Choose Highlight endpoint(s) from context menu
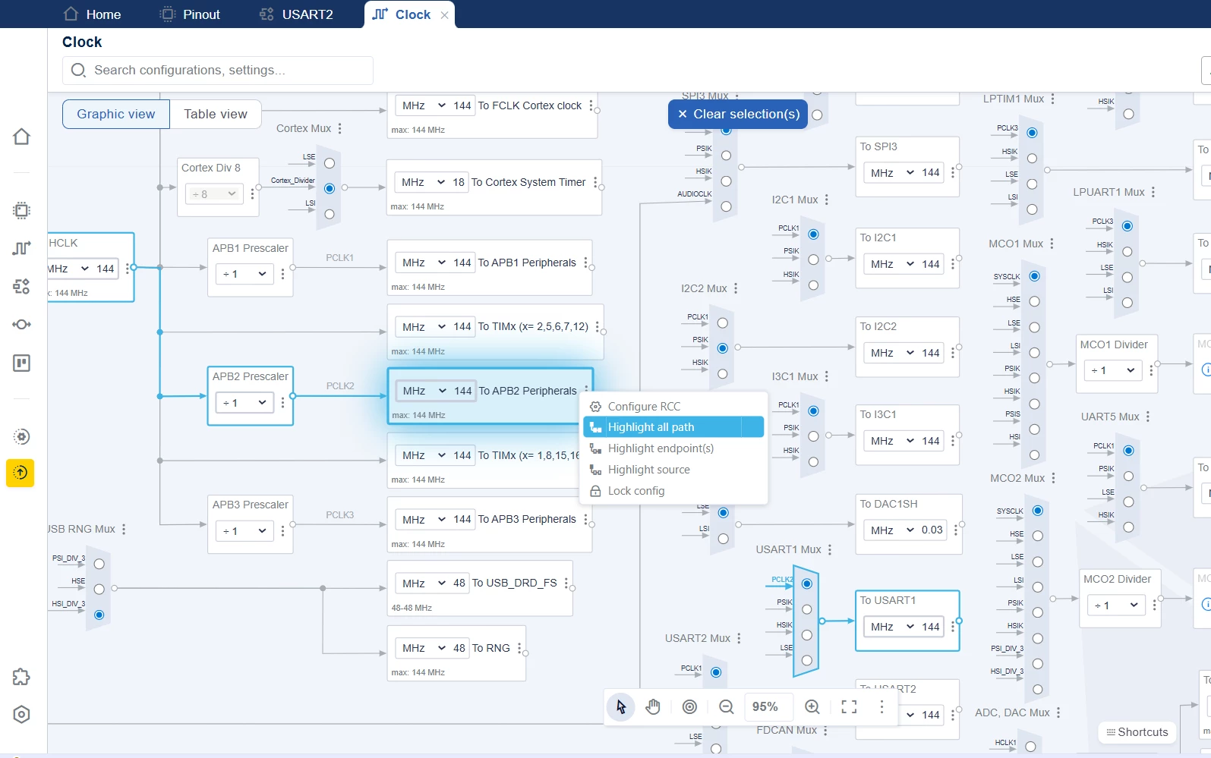The image size is (1211, 758). tap(673, 448)
